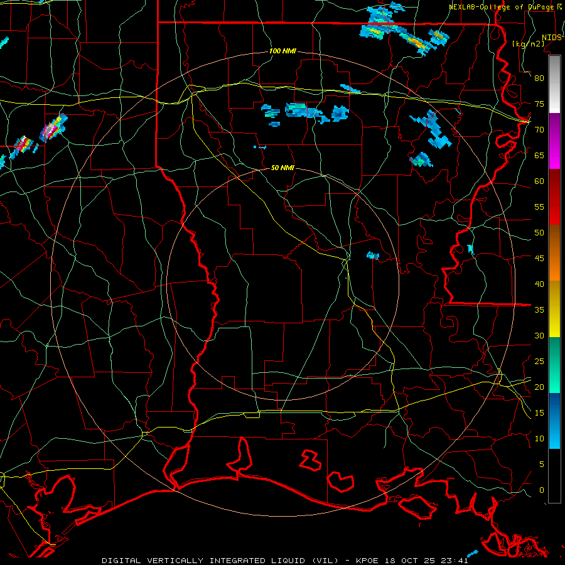Select the 65 value on the scale
This screenshot has width=565, height=565.
pos(539,156)
